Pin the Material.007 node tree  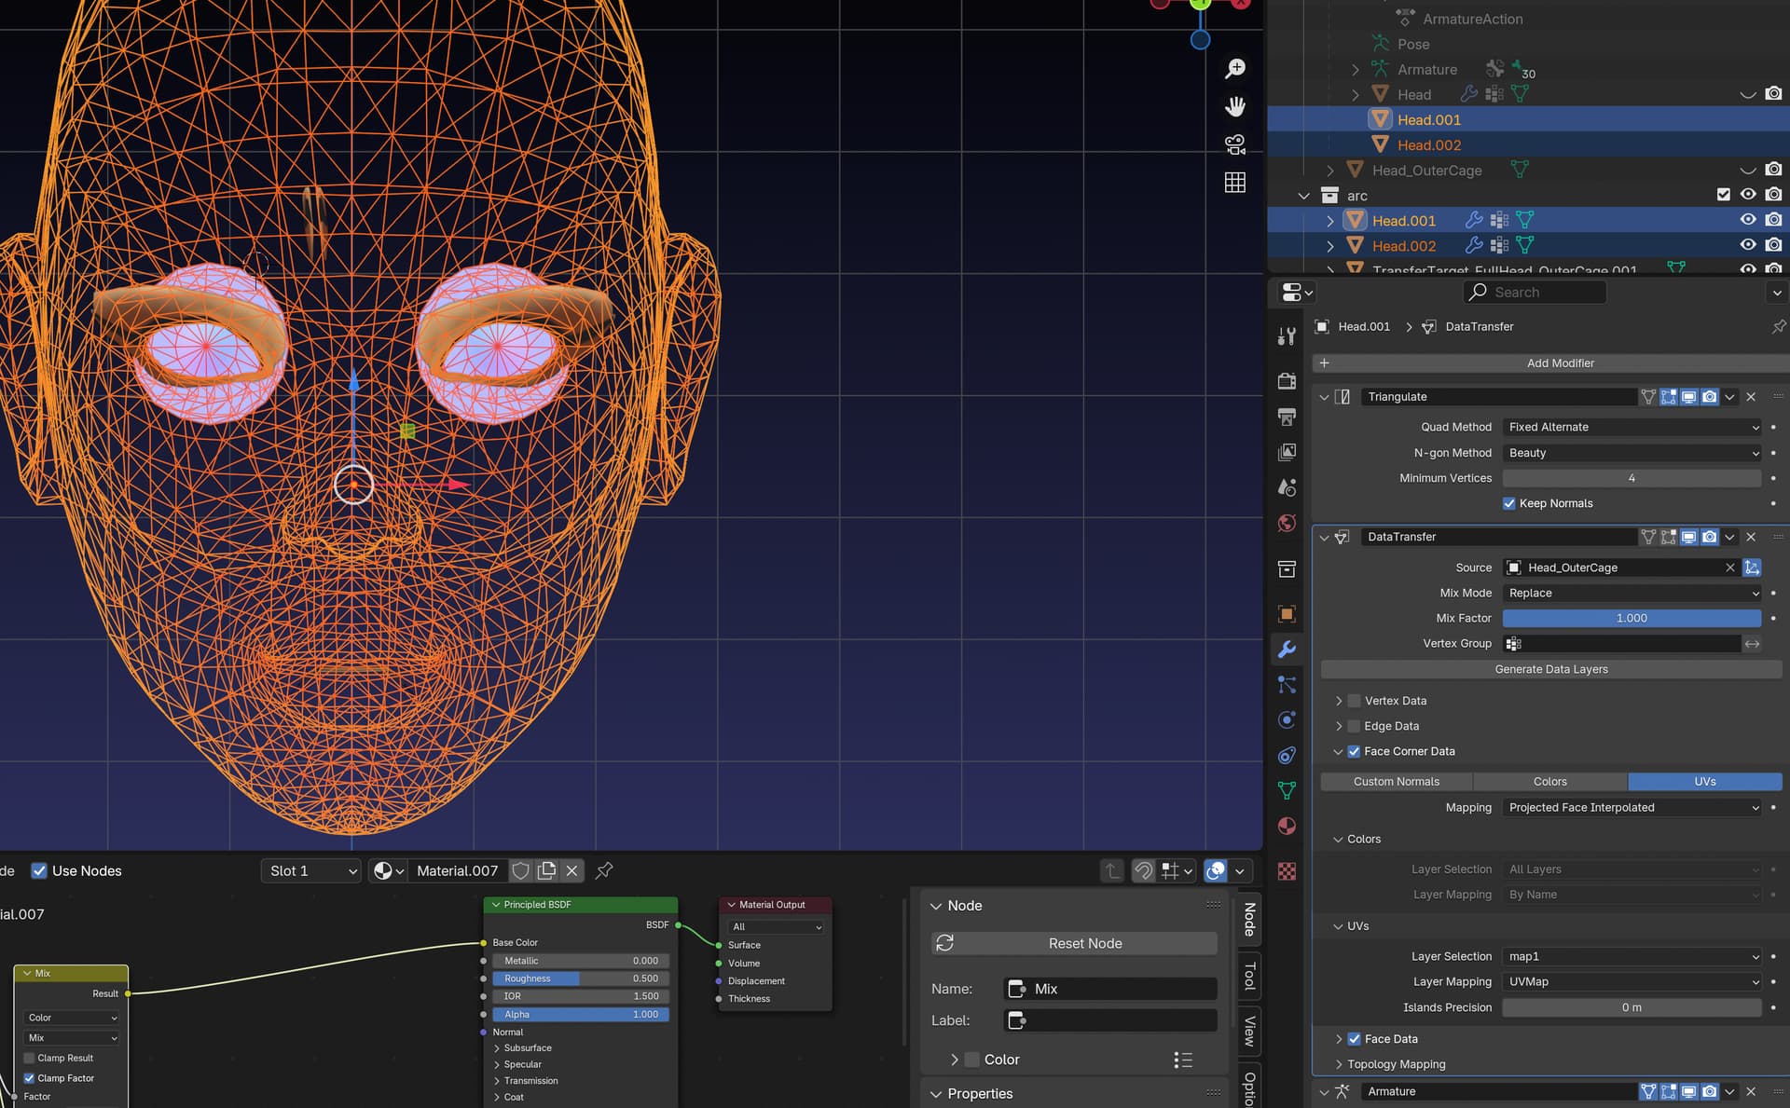[604, 870]
